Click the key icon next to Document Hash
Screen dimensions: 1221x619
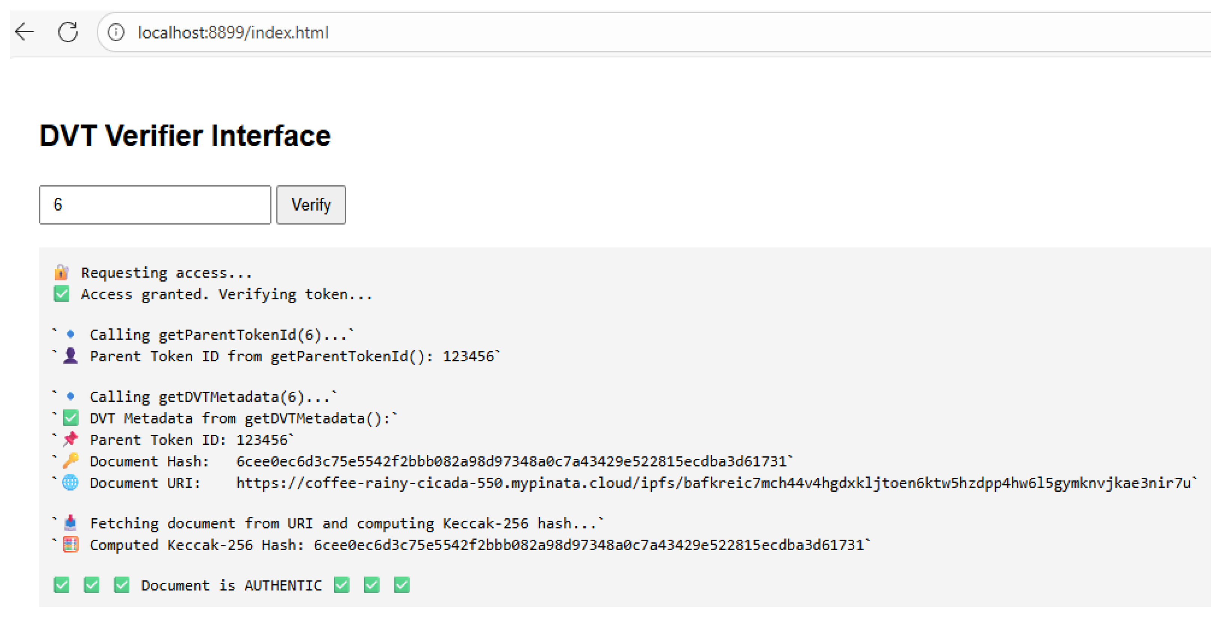70,461
